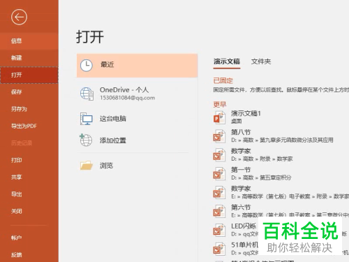
Task: Click the PowerPoint icon for 演示文稿1
Action: click(219, 117)
